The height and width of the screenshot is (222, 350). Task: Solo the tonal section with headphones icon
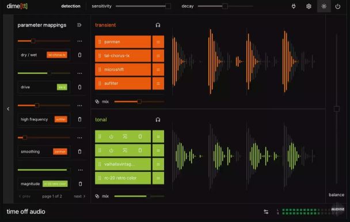[158, 120]
